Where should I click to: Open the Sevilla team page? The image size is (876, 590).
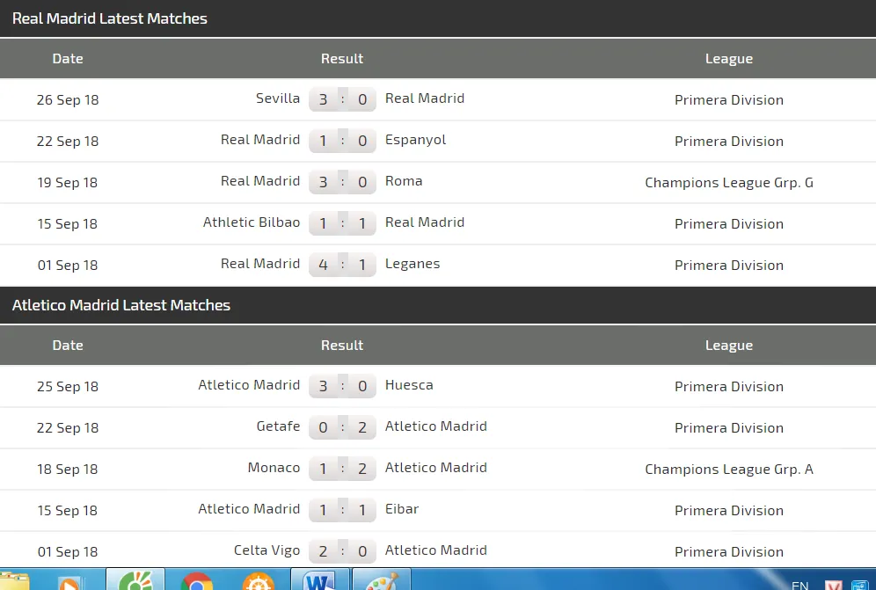278,98
